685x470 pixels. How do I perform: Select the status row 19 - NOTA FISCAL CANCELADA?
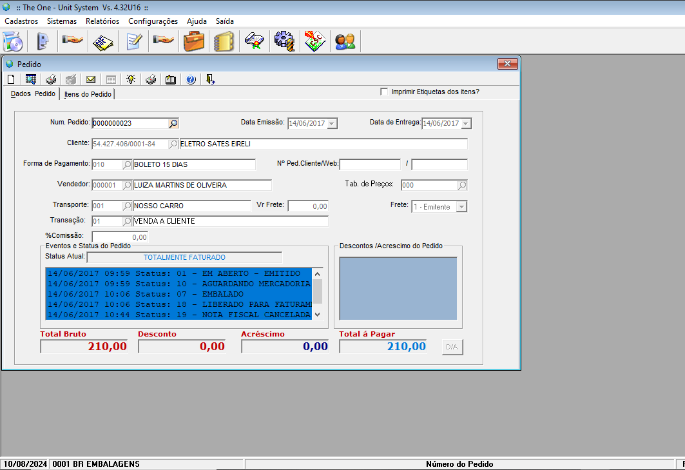pyautogui.click(x=178, y=315)
